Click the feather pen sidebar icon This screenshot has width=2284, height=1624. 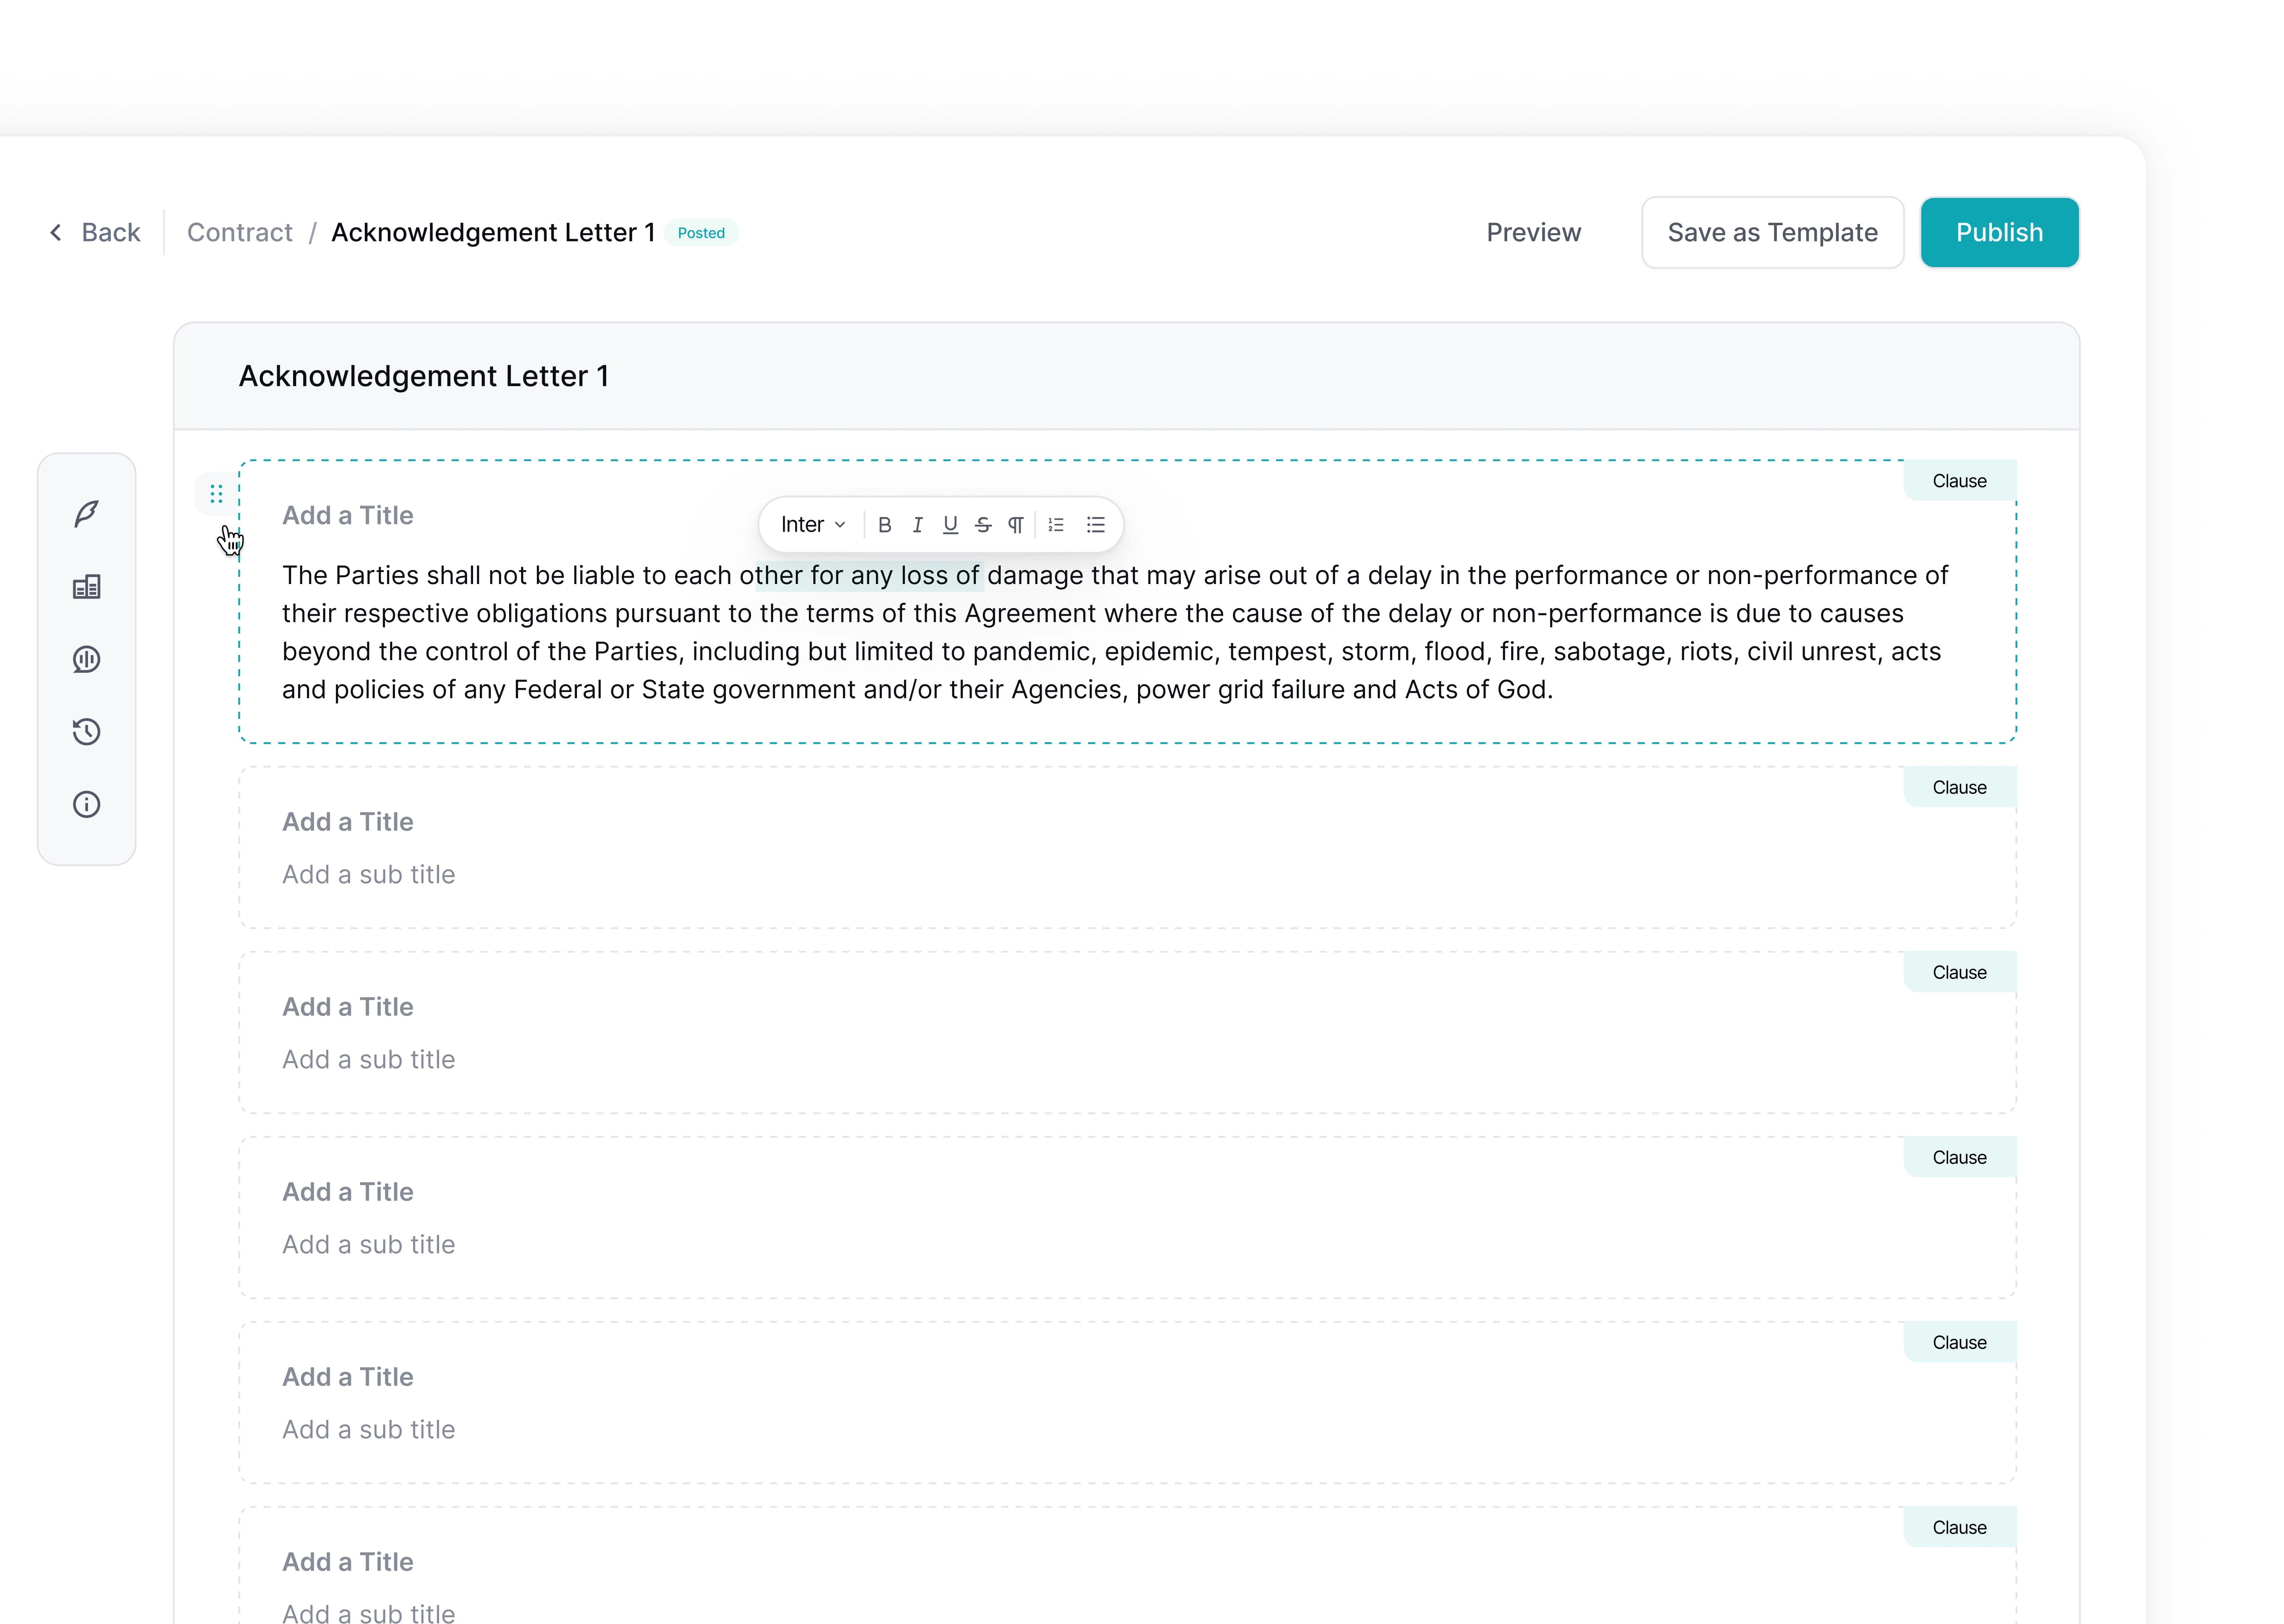87,514
